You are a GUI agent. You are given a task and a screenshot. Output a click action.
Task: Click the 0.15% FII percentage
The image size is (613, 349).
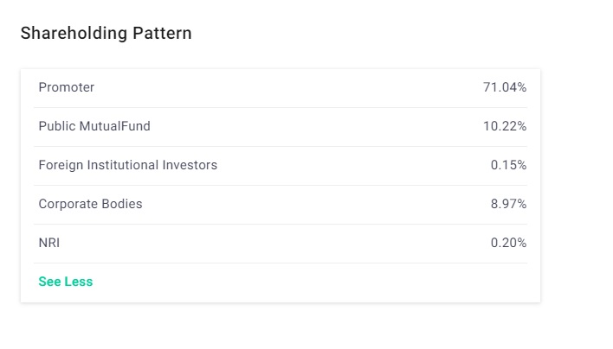pos(508,165)
